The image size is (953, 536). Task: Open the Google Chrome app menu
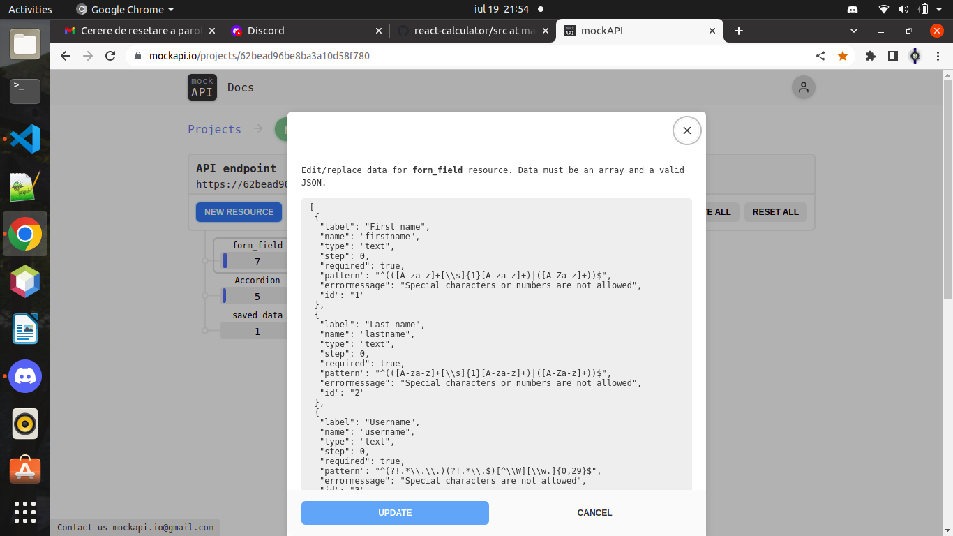click(125, 9)
